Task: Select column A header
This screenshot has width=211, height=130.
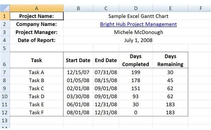Action: pos(37,8)
